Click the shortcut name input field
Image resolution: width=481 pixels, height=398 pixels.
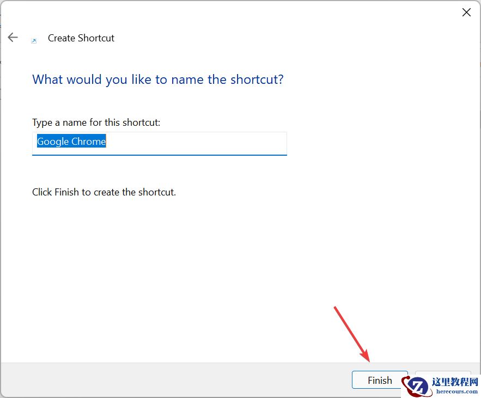tap(160, 144)
